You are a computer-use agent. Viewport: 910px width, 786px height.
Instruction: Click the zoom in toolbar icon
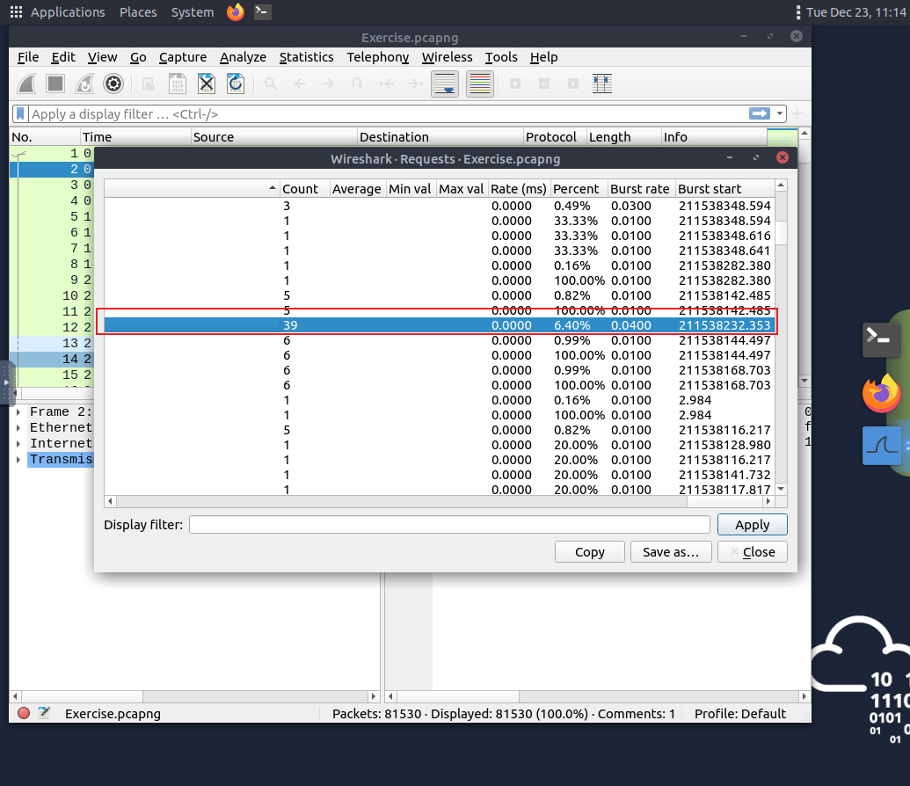point(514,84)
